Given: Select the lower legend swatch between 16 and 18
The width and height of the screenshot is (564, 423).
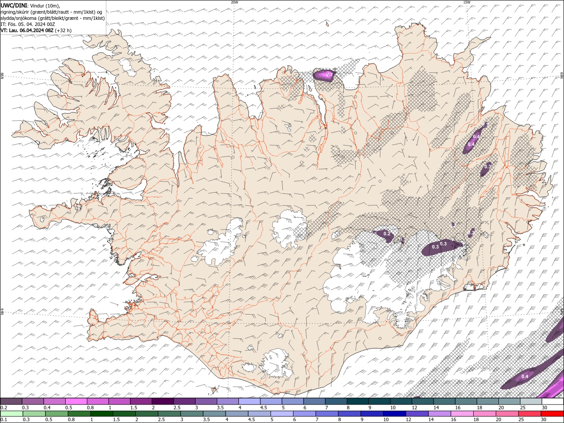Looking at the screenshot, I should [x=462, y=414].
